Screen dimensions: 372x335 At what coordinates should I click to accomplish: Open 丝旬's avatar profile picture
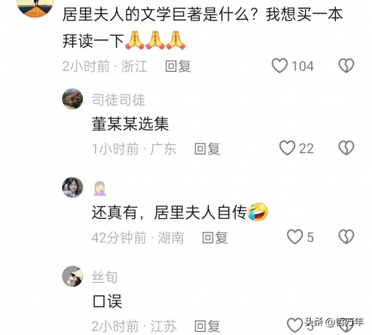pyautogui.click(x=73, y=276)
